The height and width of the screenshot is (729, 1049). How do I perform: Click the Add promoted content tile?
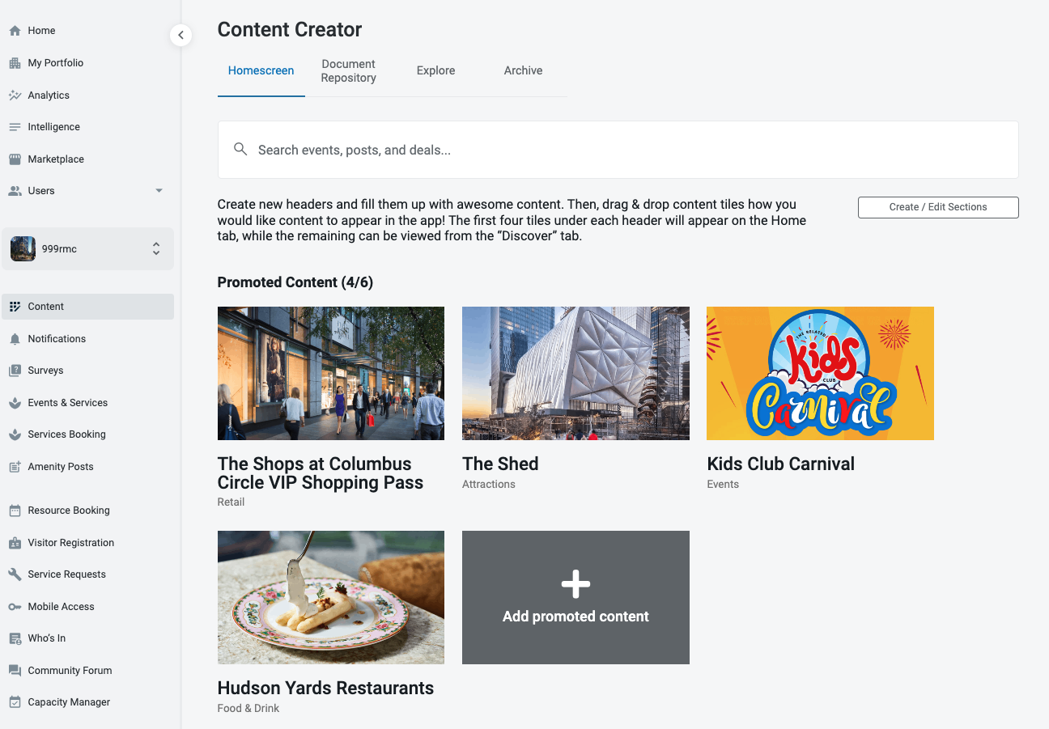pyautogui.click(x=575, y=598)
